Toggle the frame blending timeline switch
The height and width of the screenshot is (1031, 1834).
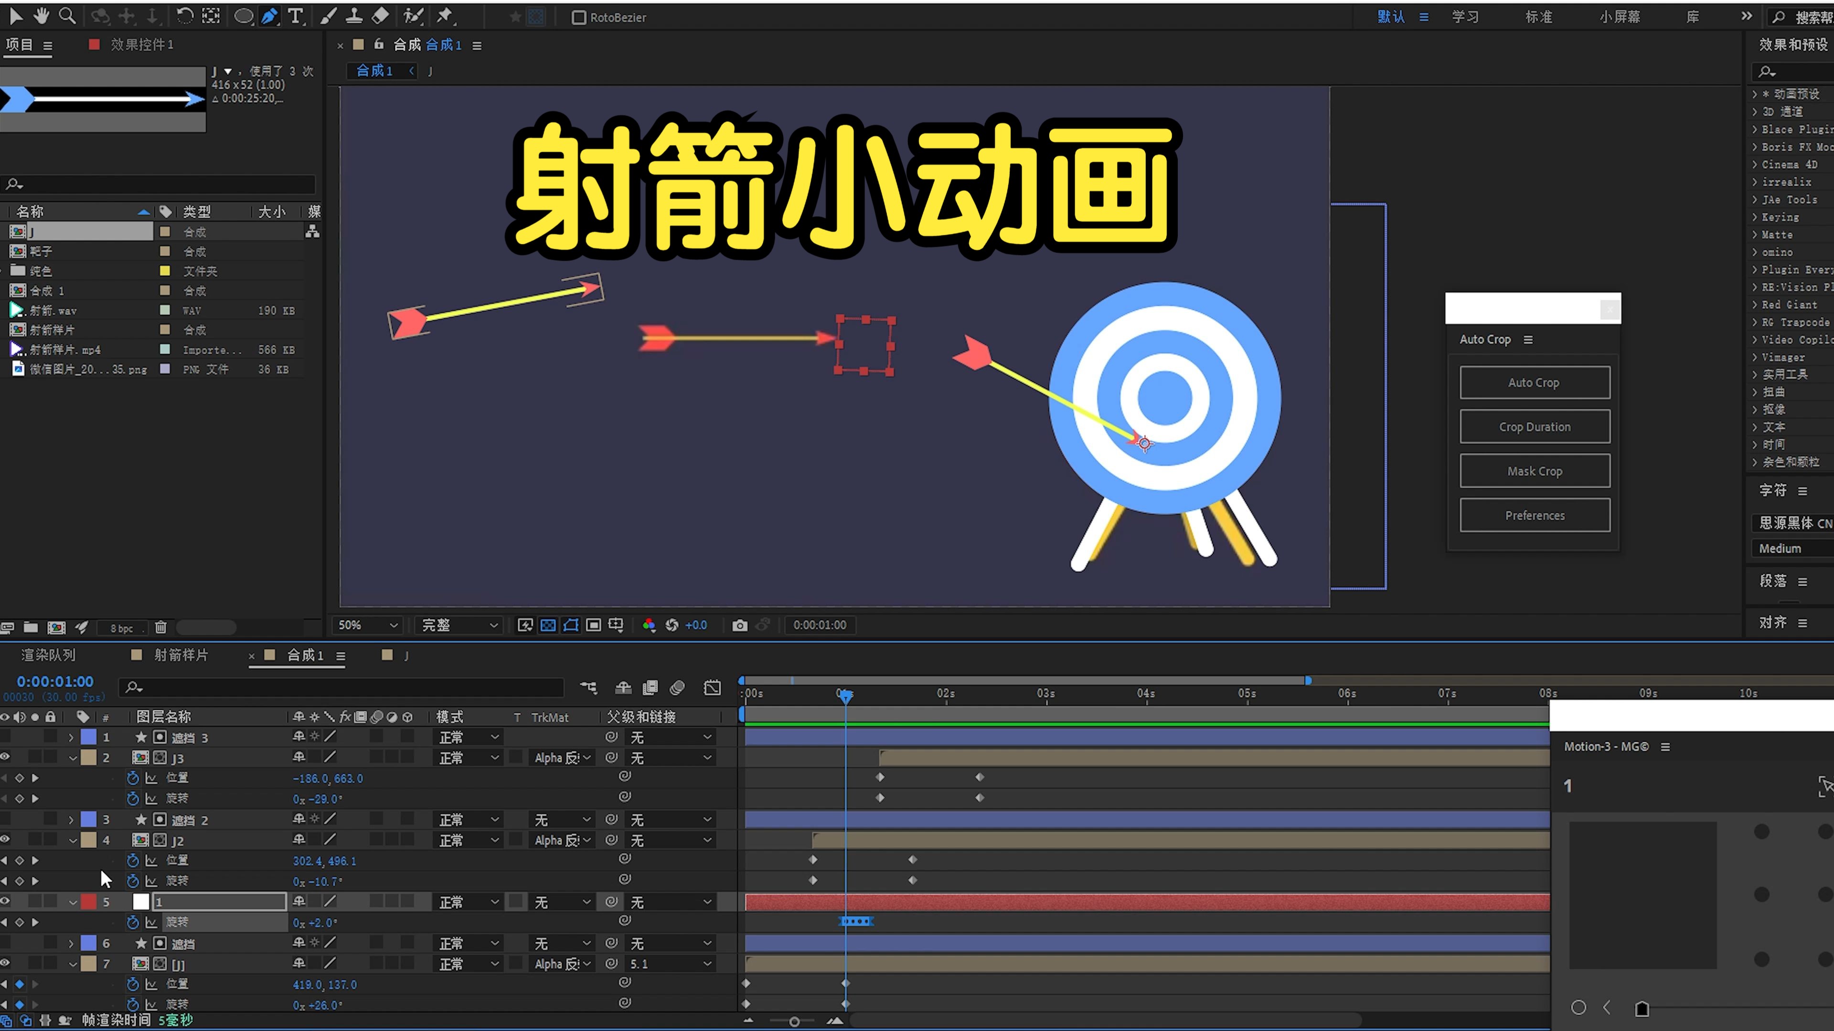(650, 687)
